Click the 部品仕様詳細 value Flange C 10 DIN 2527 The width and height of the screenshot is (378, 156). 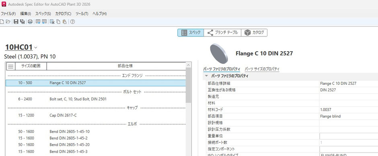point(348,83)
